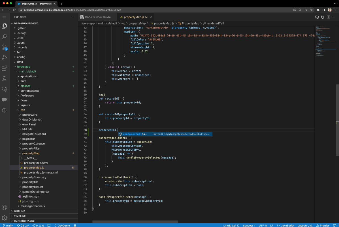Click lwc in the breadcrumb path
Screen dimensions: 339x227
[123, 23]
